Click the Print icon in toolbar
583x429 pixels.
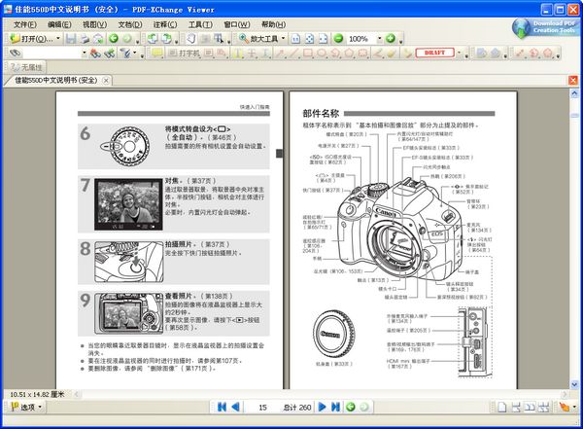(x=85, y=38)
